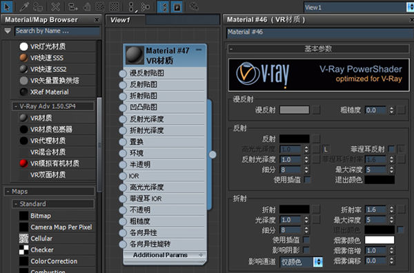
Task: Open the browser options triangle menu
Action: [8, 31]
